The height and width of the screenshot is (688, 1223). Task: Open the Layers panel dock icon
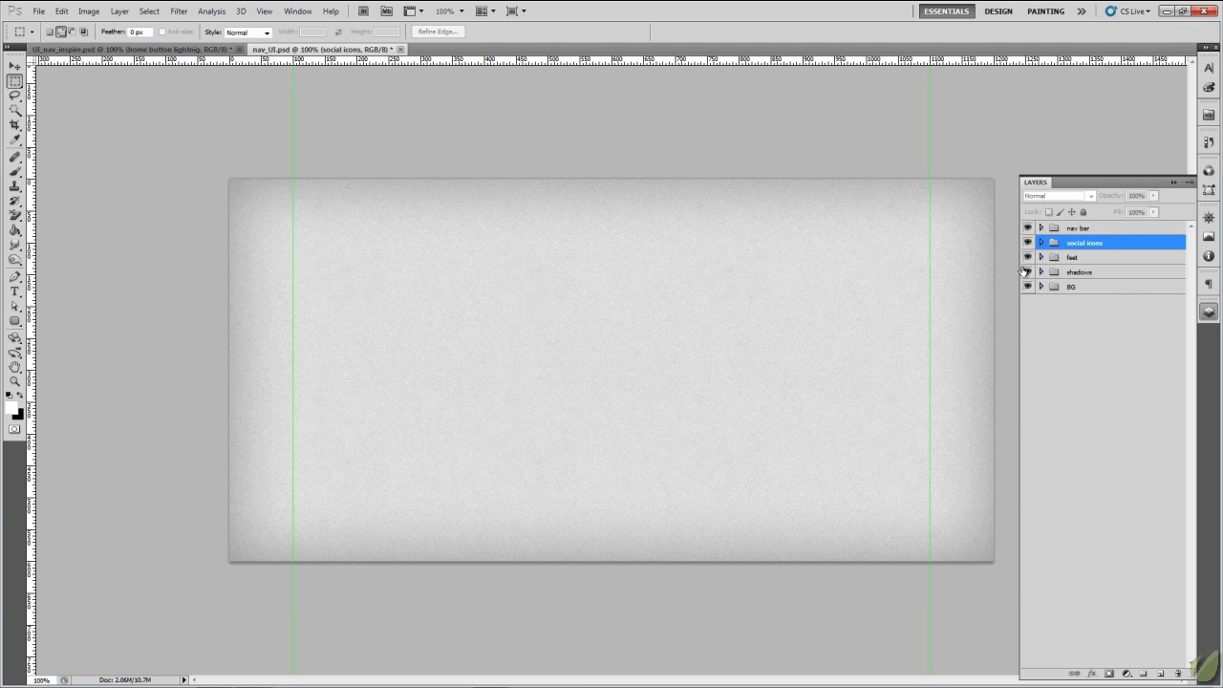[1209, 312]
